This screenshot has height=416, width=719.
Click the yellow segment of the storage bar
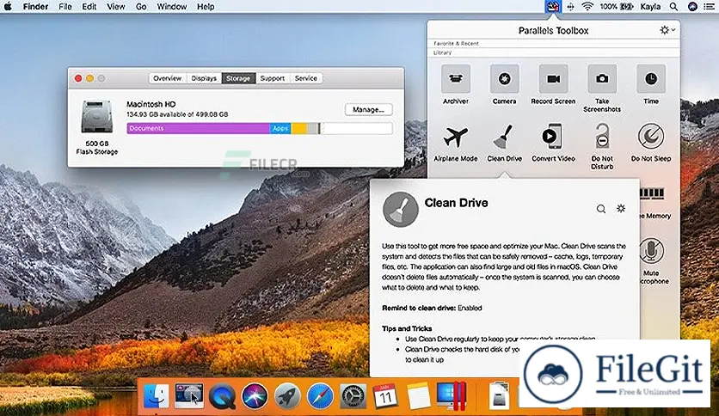299,128
